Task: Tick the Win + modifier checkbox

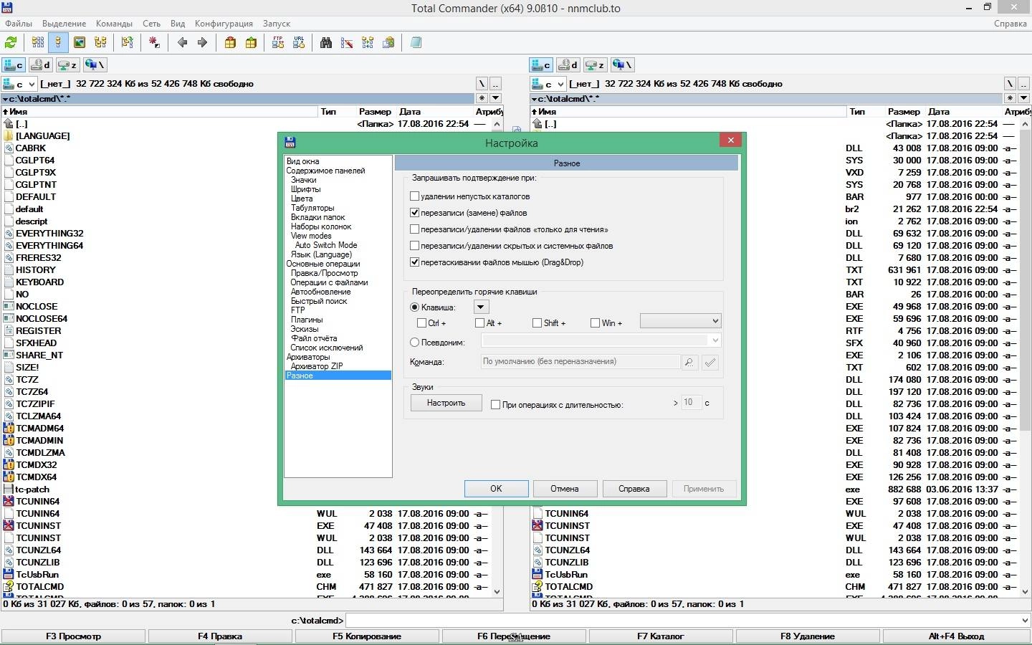Action: click(x=595, y=323)
